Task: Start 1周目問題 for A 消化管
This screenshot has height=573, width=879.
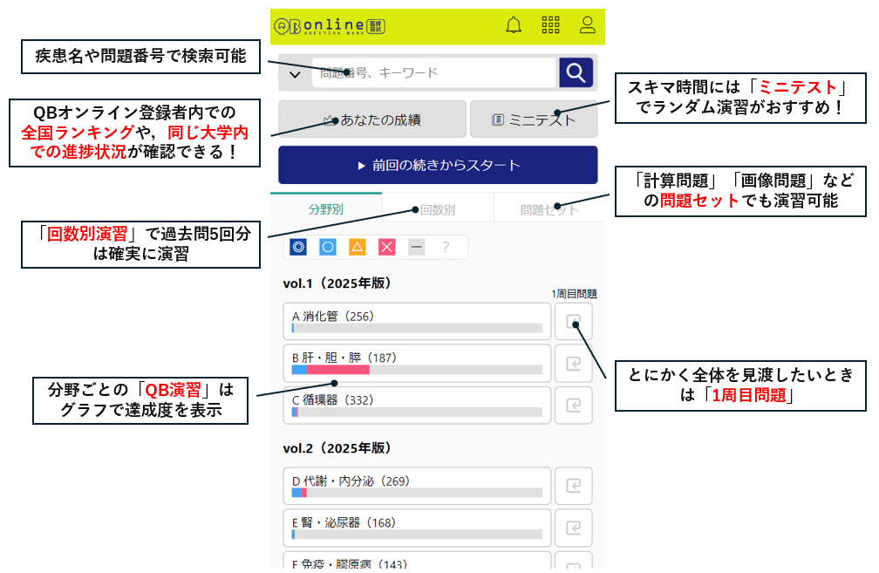Action: [x=574, y=321]
